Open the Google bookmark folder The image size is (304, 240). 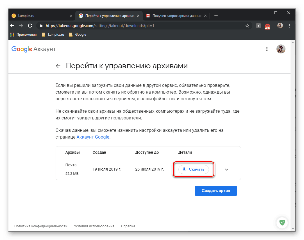(78, 35)
